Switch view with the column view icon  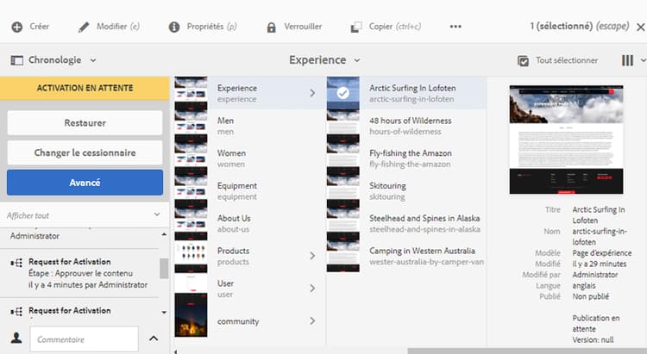tap(627, 60)
